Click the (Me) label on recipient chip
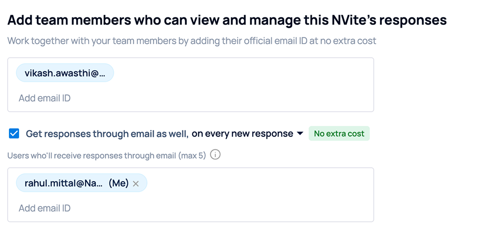Image resolution: width=489 pixels, height=237 pixels. (x=119, y=183)
